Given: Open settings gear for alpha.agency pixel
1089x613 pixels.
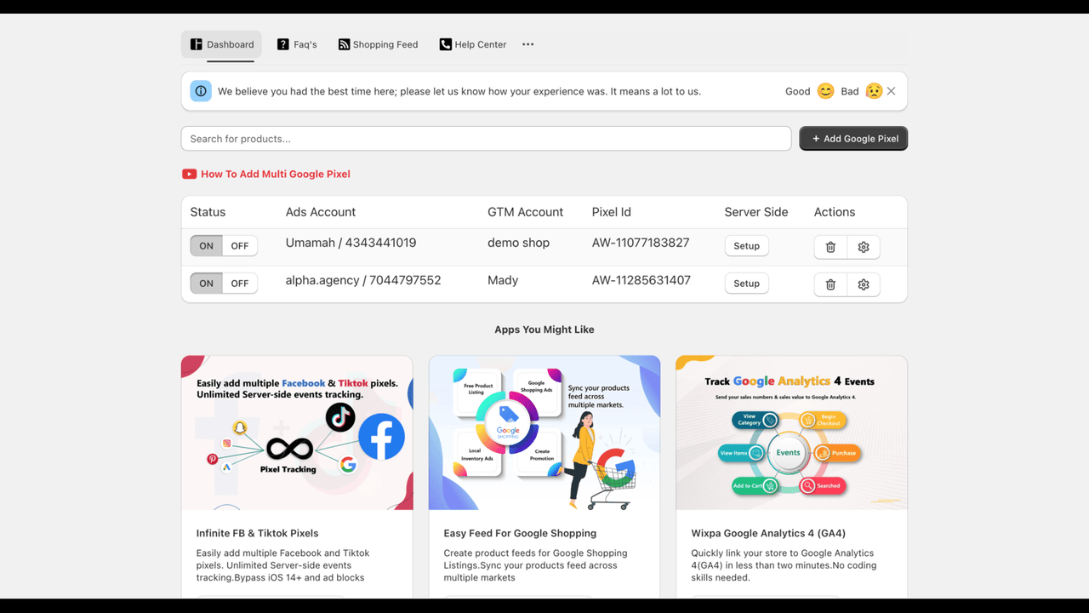Looking at the screenshot, I should click(x=864, y=284).
